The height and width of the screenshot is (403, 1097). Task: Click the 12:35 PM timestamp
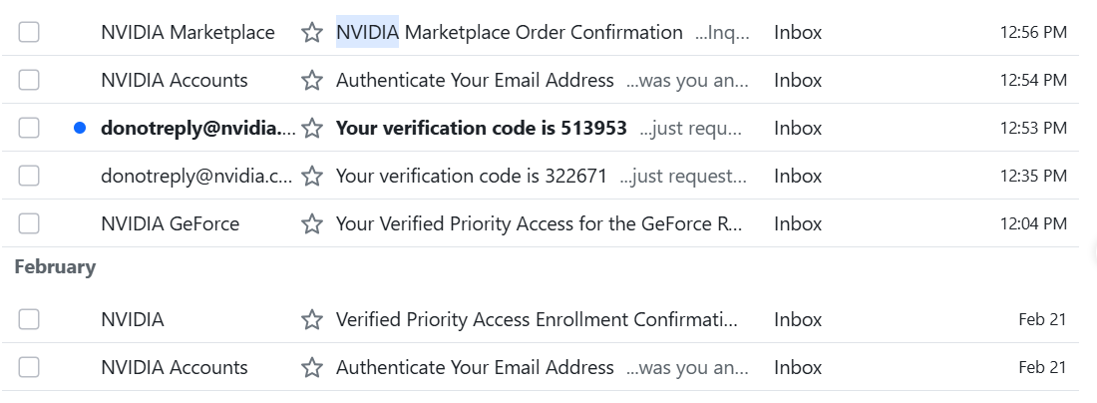[1033, 176]
